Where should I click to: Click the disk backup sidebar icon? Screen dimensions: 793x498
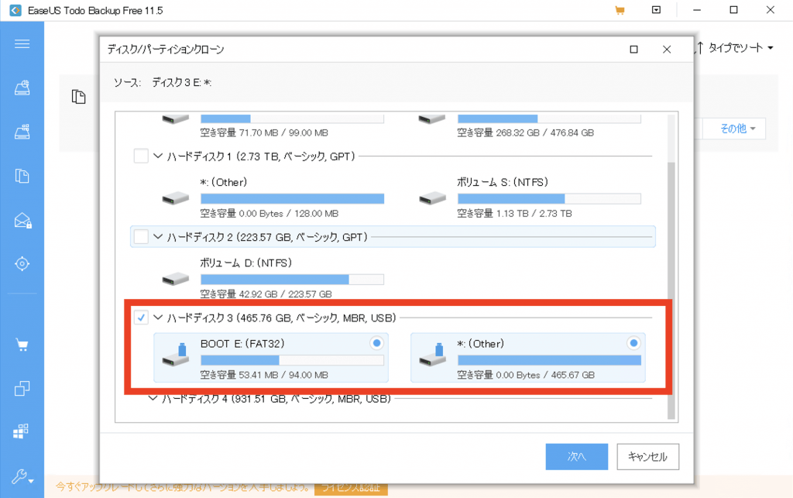click(x=22, y=88)
